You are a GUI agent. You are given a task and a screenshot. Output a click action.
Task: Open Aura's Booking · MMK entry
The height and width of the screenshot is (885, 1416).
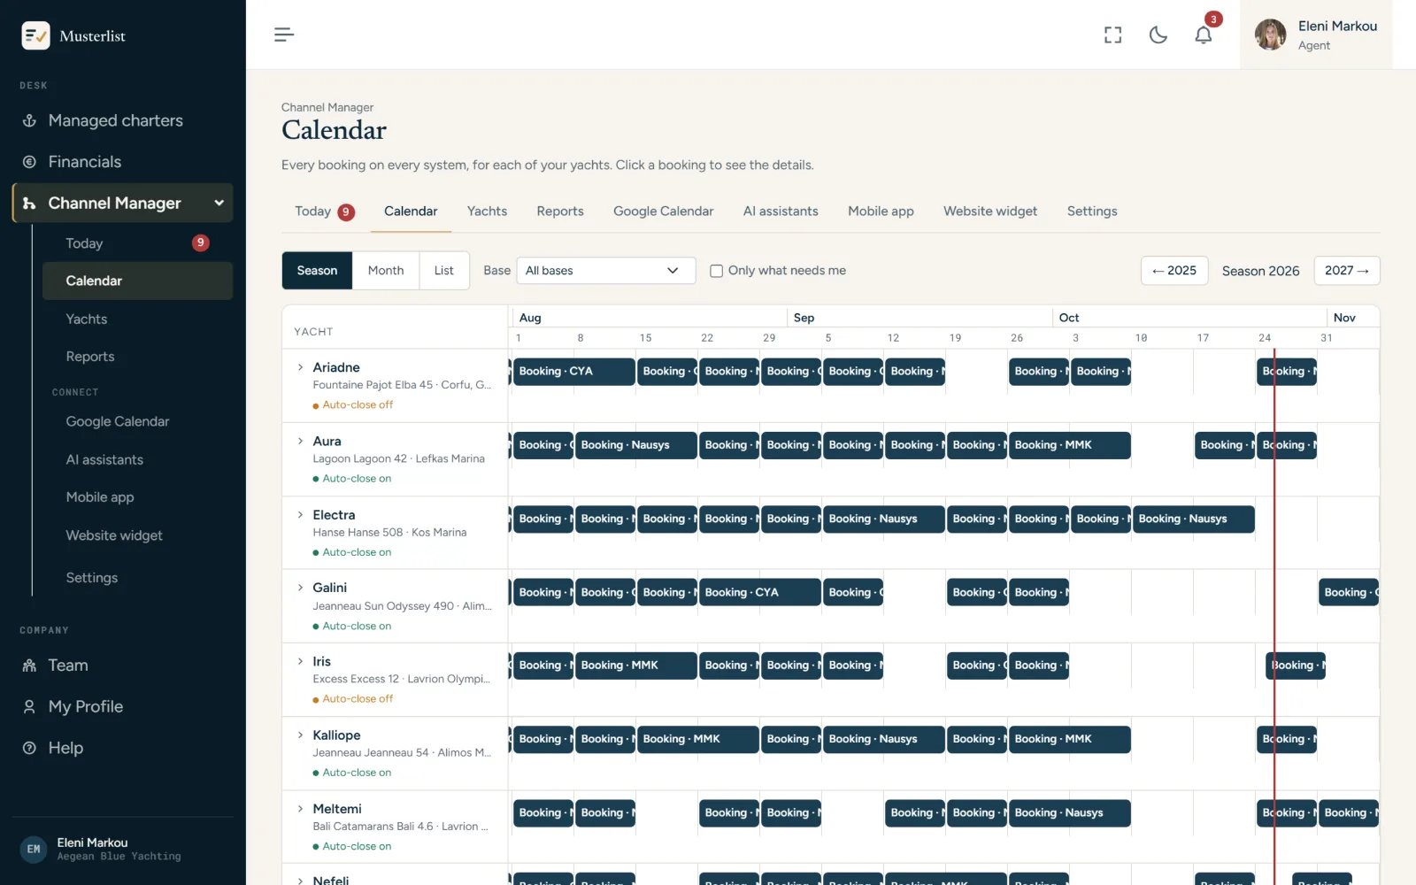(1069, 445)
